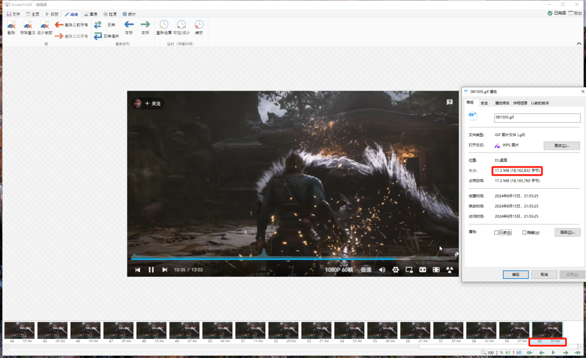Click the video previous-track icon
Screen dimensions: 586x358
click(x=137, y=270)
